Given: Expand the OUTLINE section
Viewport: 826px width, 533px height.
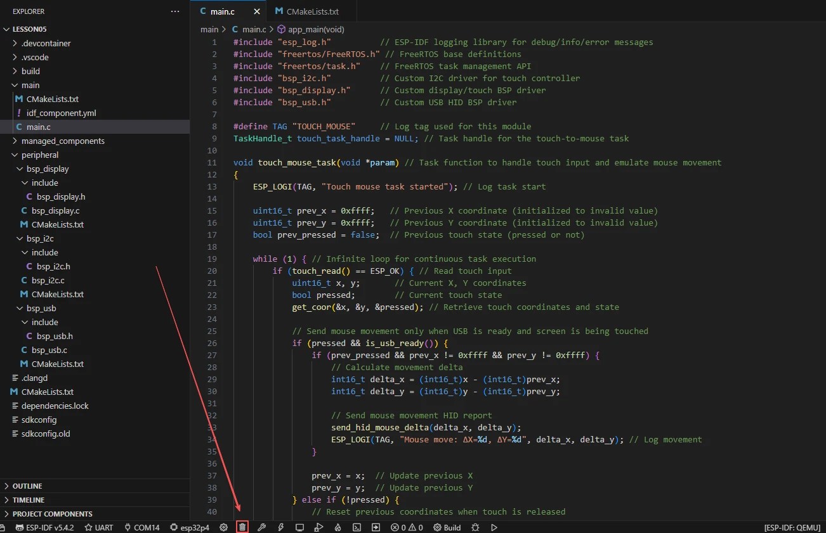Looking at the screenshot, I should coord(27,486).
